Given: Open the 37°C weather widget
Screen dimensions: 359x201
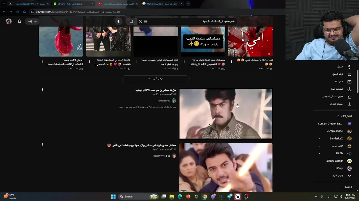Looking at the screenshot, I should tap(10, 197).
